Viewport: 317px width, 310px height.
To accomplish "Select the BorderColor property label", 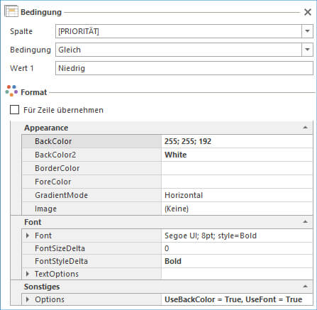I will [57, 168].
